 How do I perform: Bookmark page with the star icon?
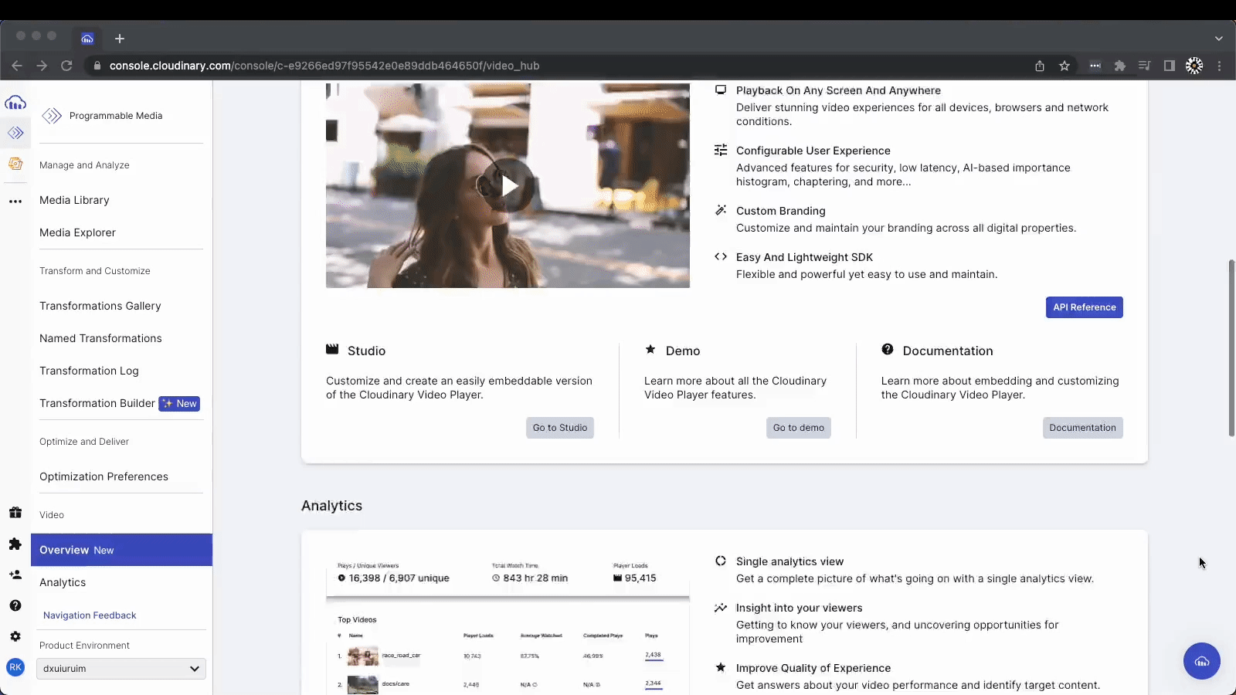1065,66
